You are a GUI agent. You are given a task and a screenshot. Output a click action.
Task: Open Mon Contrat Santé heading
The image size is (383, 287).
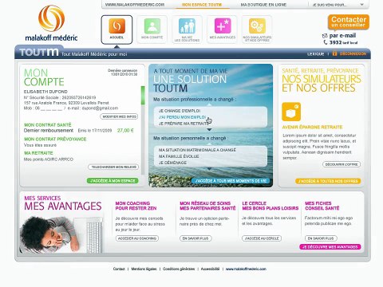point(48,124)
